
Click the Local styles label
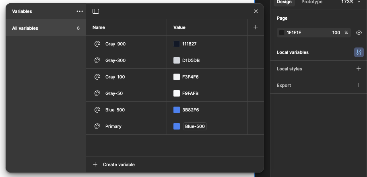click(x=289, y=69)
